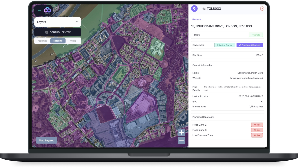Switch map to hybrid view

click(x=73, y=41)
